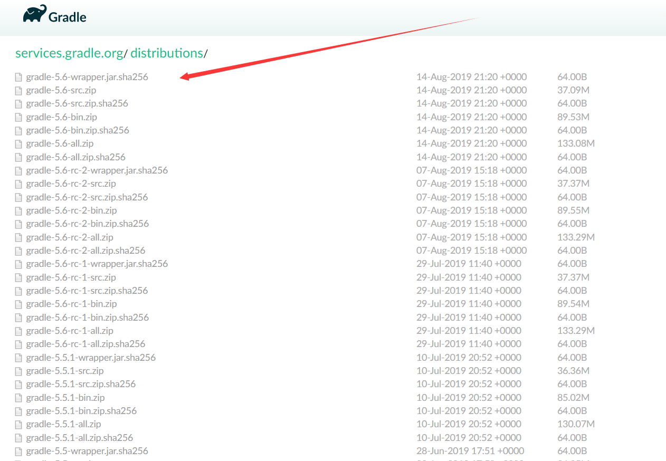Download gradle-5.6-bin.zip via its link
This screenshot has height=461, width=666.
click(x=62, y=117)
